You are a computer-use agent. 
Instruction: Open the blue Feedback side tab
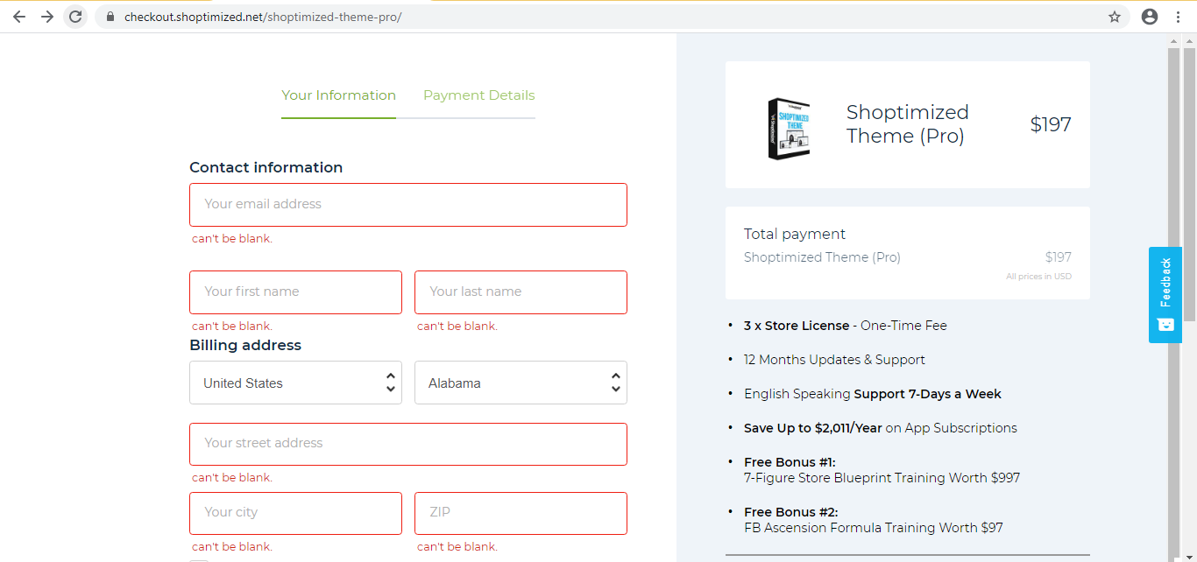[1165, 295]
